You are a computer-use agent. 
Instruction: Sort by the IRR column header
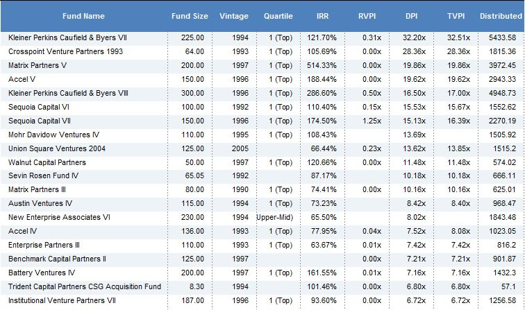(322, 16)
